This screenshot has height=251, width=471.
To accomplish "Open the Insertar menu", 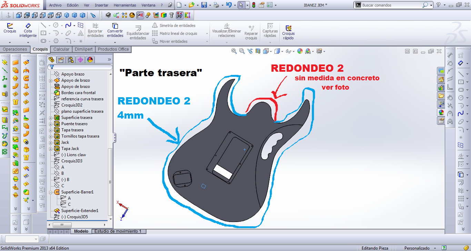I will (x=101, y=5).
